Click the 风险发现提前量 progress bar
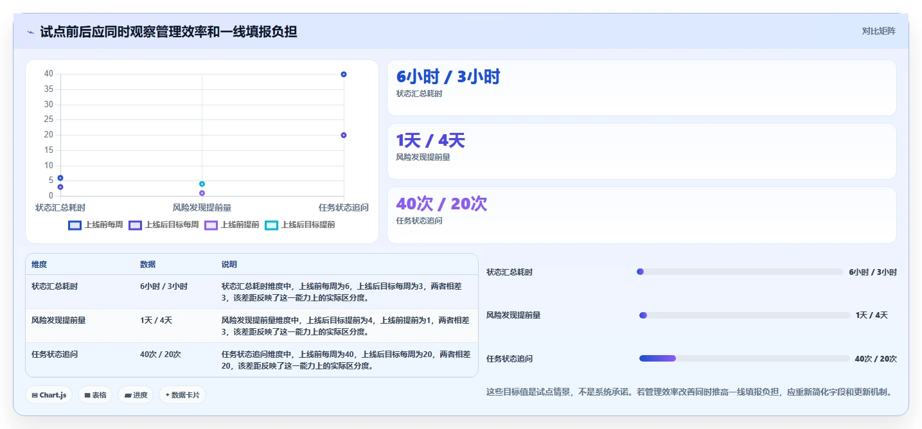Screen dimensions: 922x429 pos(745,315)
